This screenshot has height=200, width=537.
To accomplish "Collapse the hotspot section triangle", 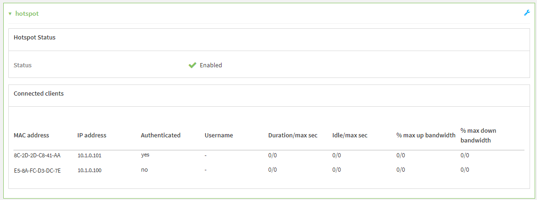I will 10,14.
